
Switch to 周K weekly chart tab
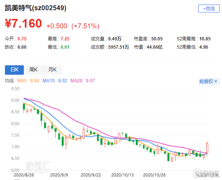pyautogui.click(x=33, y=70)
